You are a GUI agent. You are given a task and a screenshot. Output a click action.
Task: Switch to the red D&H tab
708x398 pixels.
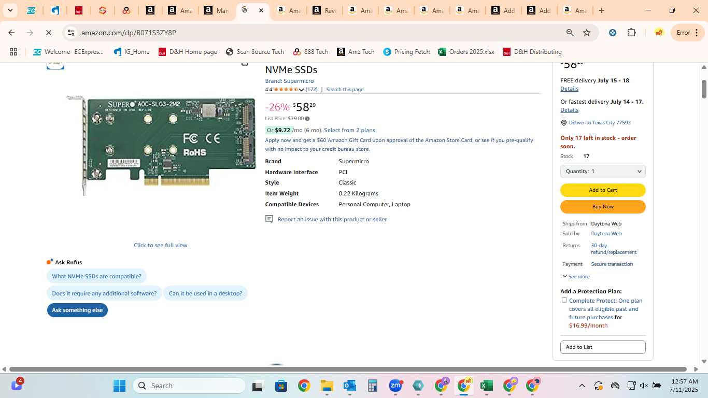(x=79, y=10)
